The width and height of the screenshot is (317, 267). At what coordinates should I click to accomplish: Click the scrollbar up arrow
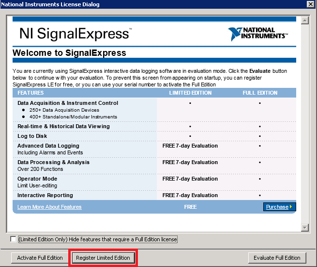coord(304,20)
